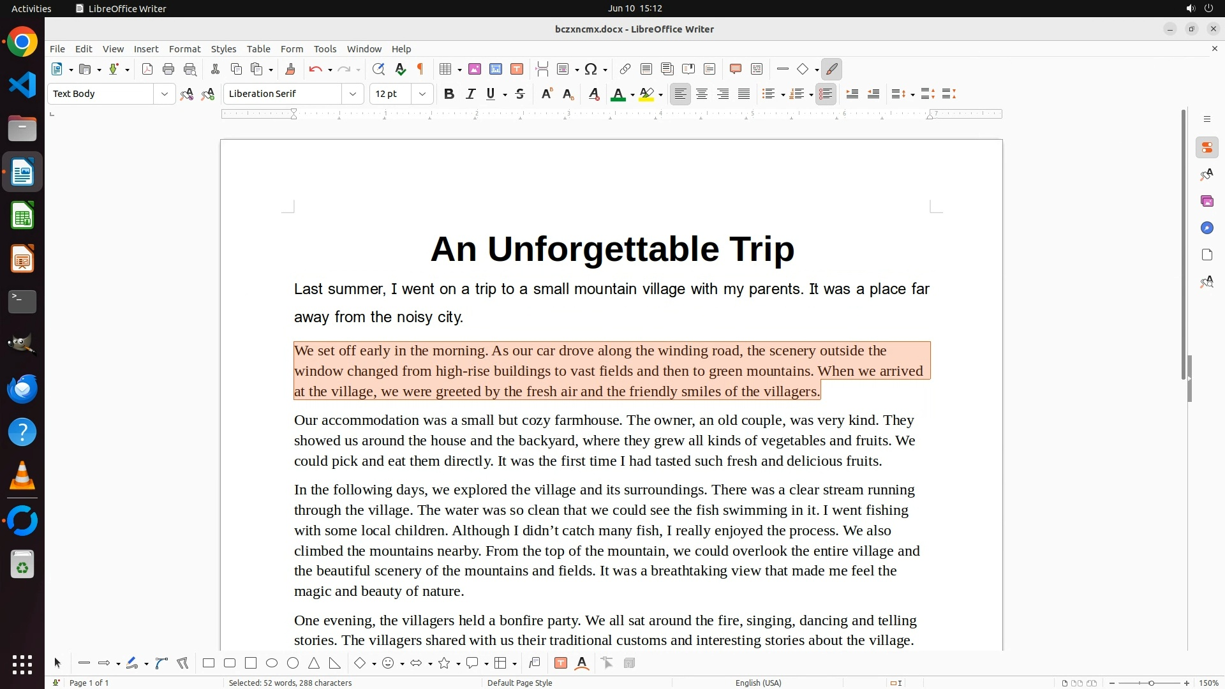
Task: Click the Center alignment button
Action: click(702, 94)
